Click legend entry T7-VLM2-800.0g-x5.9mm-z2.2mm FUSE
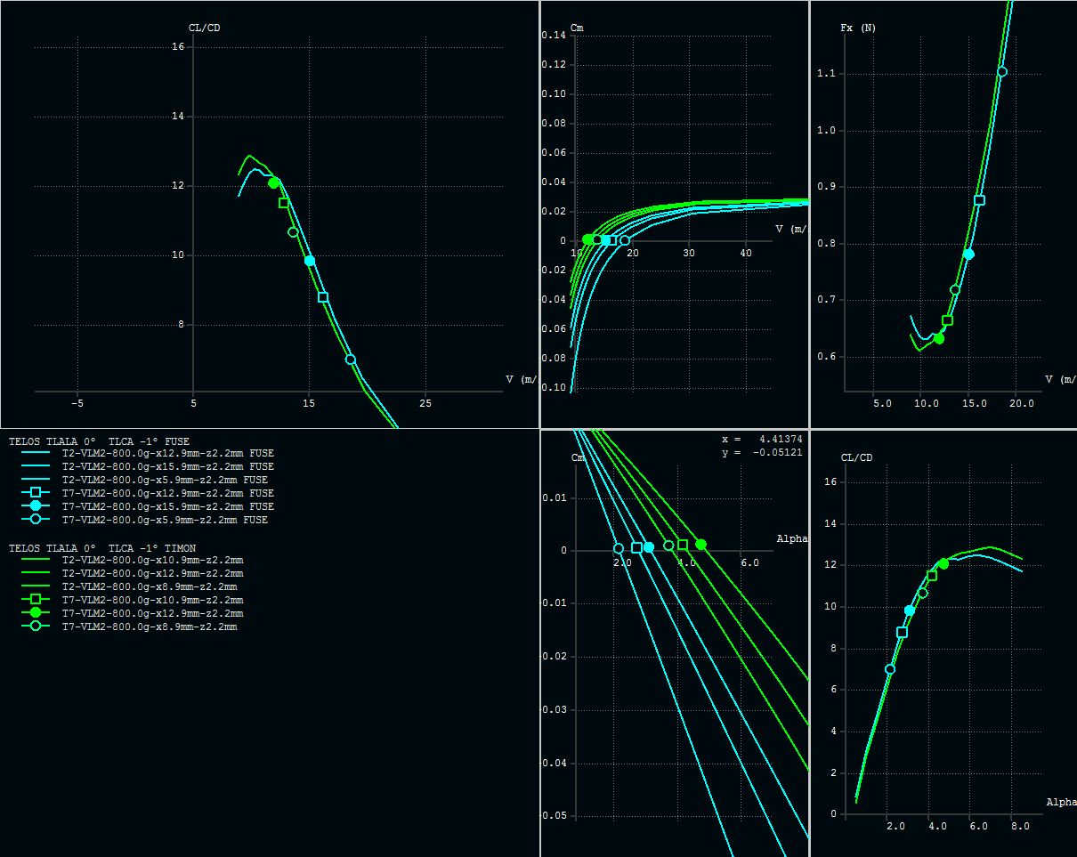1077x857 pixels. coord(165,520)
